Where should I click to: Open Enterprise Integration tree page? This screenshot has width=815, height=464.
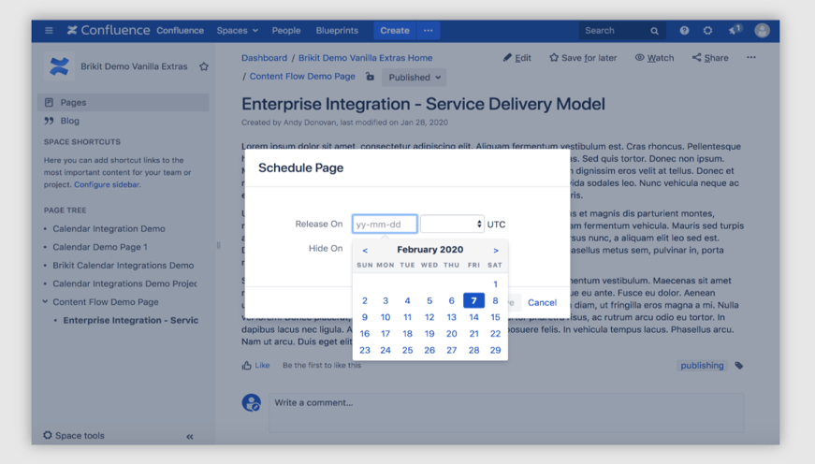point(130,320)
